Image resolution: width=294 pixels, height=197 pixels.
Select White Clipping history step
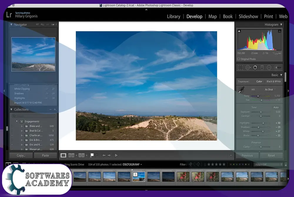[22, 89]
